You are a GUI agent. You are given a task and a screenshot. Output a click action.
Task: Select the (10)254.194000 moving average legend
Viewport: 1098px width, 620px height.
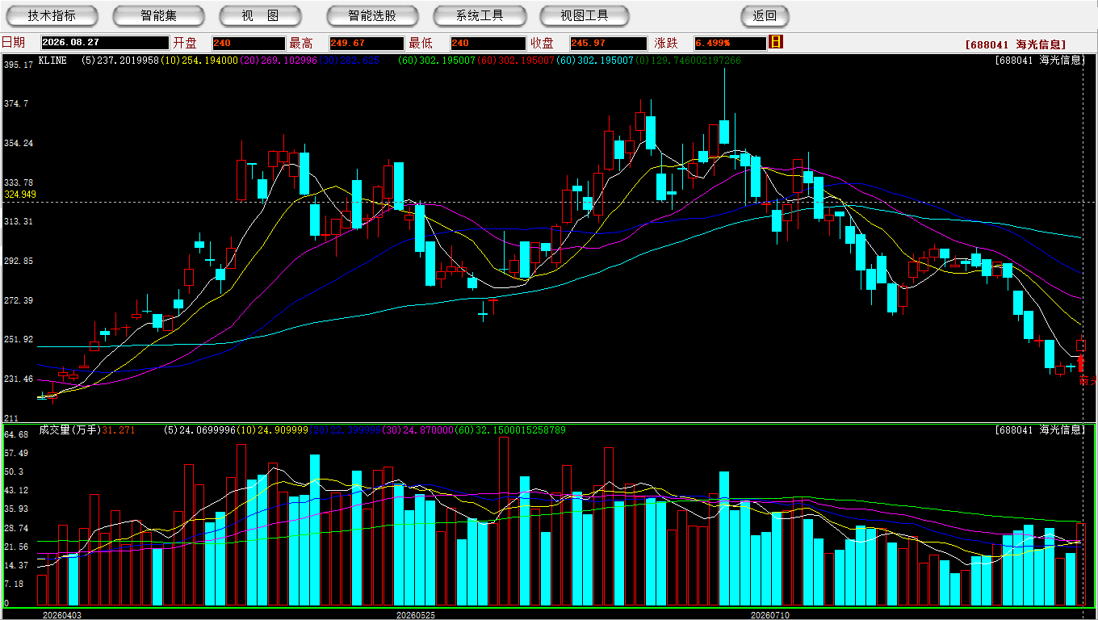(199, 61)
